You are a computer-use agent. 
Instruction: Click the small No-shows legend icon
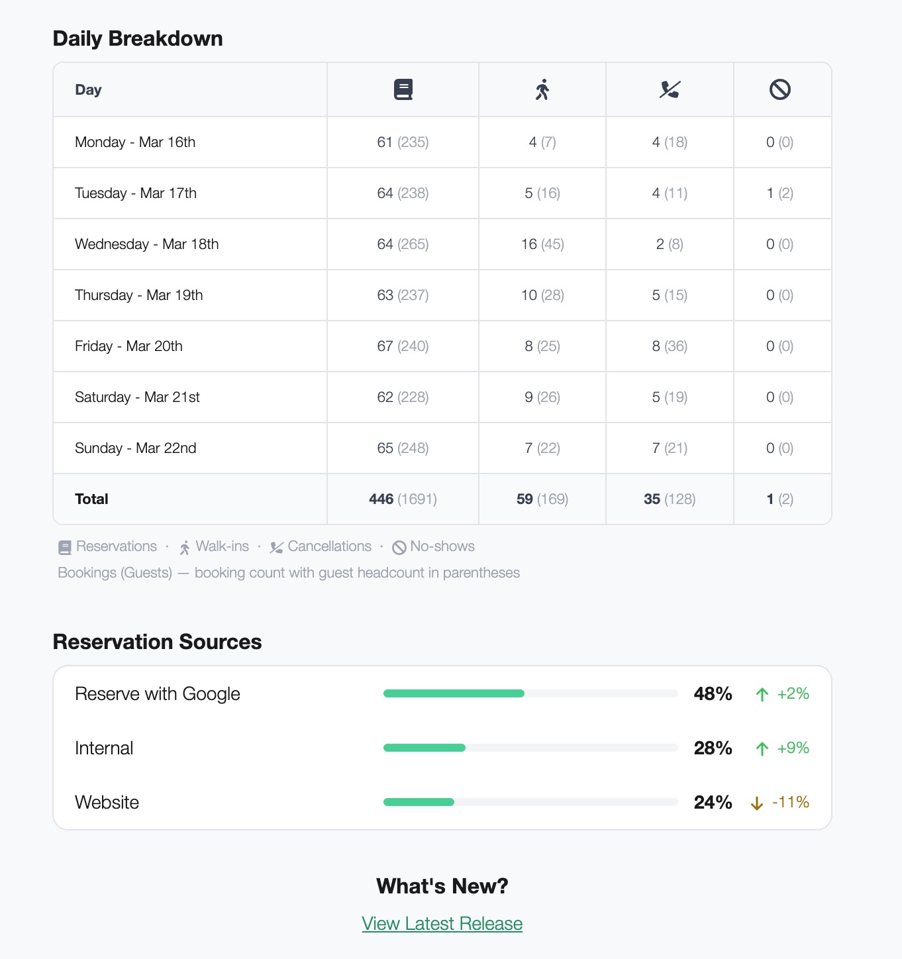399,547
